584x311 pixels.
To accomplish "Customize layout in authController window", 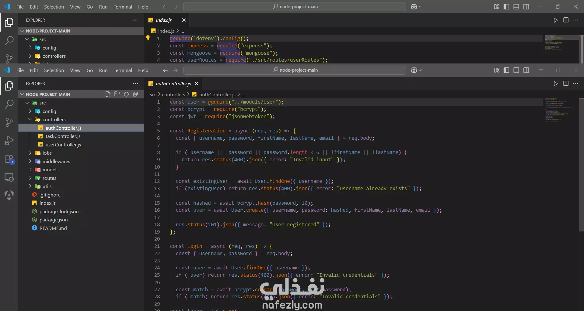I will click(497, 70).
